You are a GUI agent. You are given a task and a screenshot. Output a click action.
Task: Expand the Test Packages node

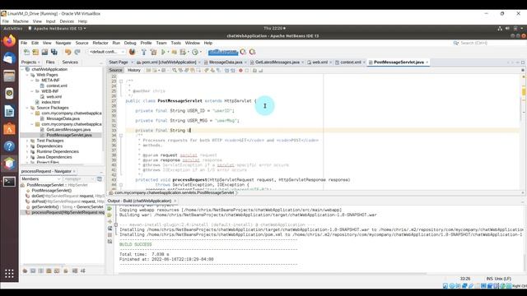[x=27, y=141]
